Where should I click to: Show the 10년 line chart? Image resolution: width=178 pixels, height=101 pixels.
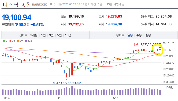tap(68, 35)
